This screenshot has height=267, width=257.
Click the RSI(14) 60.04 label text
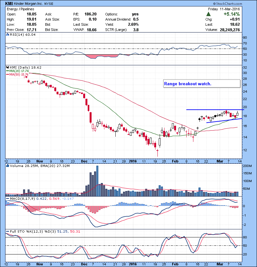(22, 34)
